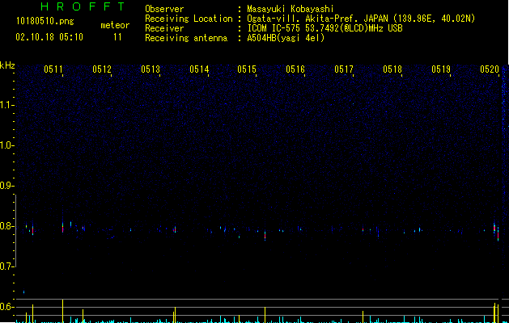
Task: Click the 0511 time marker
Action: click(53, 69)
